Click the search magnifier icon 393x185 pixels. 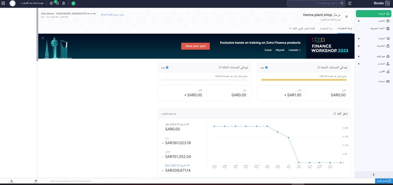click(342, 3)
